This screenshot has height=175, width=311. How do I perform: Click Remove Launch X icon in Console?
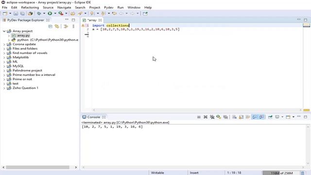click(x=206, y=117)
